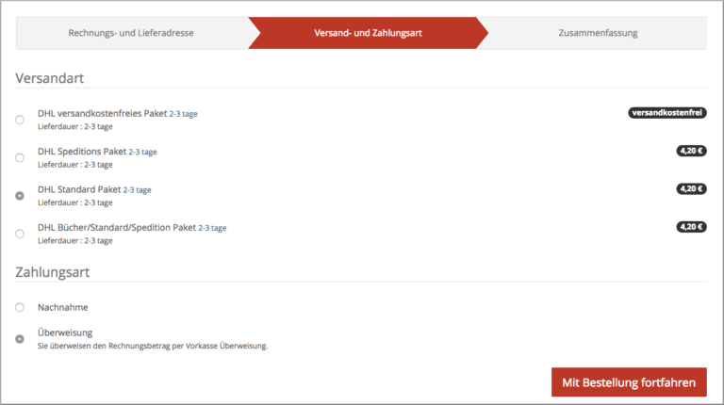Screen dimensions: 724x405
Task: Click Mit Bestellung fortfahren button
Action: 628,382
